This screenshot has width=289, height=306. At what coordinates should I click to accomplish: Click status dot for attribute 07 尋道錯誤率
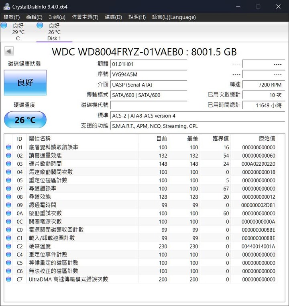8,188
